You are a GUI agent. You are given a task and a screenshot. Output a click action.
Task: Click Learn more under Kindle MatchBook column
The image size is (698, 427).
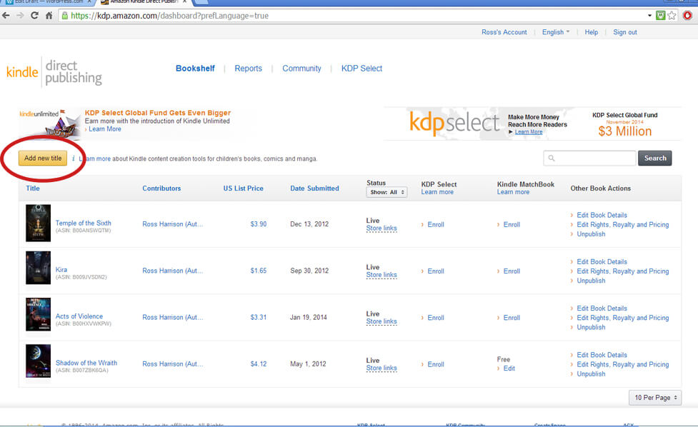pyautogui.click(x=513, y=192)
